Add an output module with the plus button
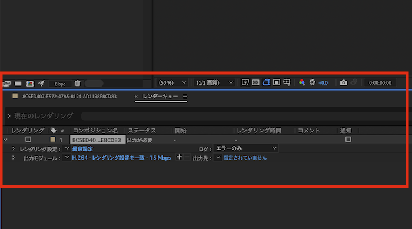The image size is (412, 229). point(179,157)
